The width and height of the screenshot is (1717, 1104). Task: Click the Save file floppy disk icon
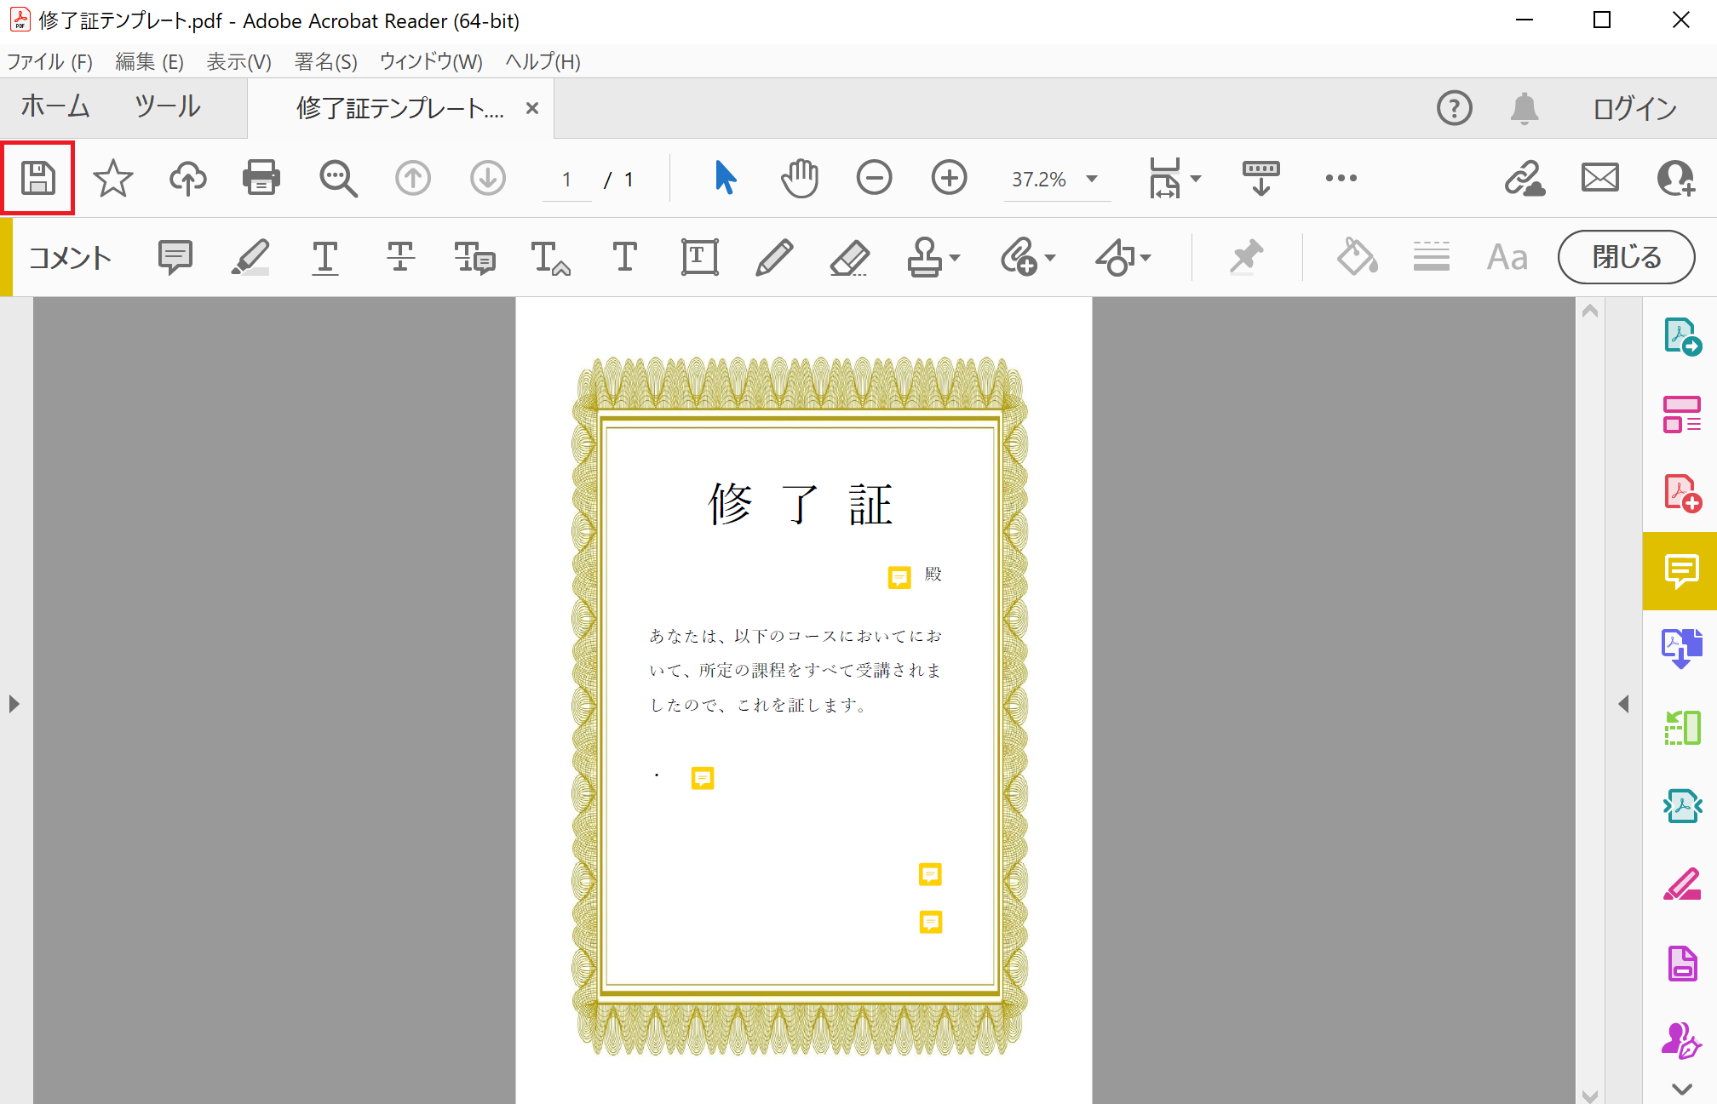pyautogui.click(x=38, y=179)
